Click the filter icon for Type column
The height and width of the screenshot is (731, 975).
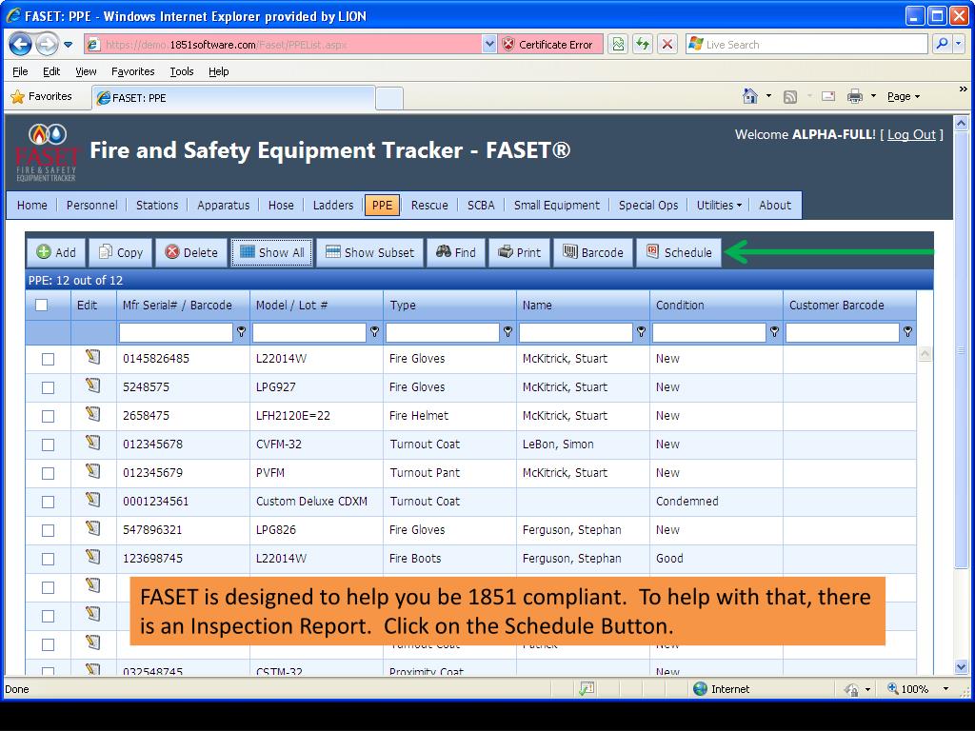508,332
